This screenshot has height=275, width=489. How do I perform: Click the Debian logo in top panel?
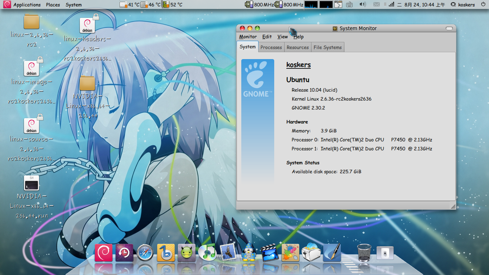click(7, 5)
